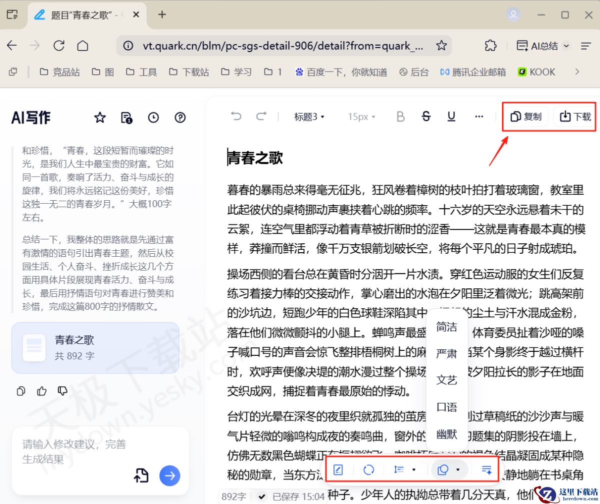Click the 青春之歌 title heading
The width and height of the screenshot is (600, 504).
tap(255, 158)
